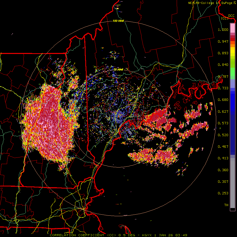Click the 0.680 color scale label

pos(223,100)
